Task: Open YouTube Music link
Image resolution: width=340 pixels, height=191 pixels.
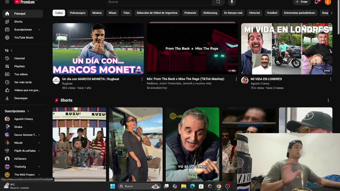Action: pyautogui.click(x=23, y=37)
